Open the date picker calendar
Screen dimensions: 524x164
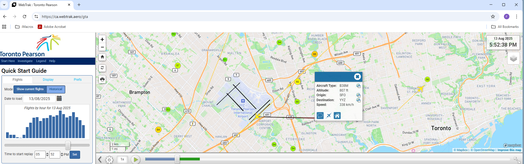(59, 99)
